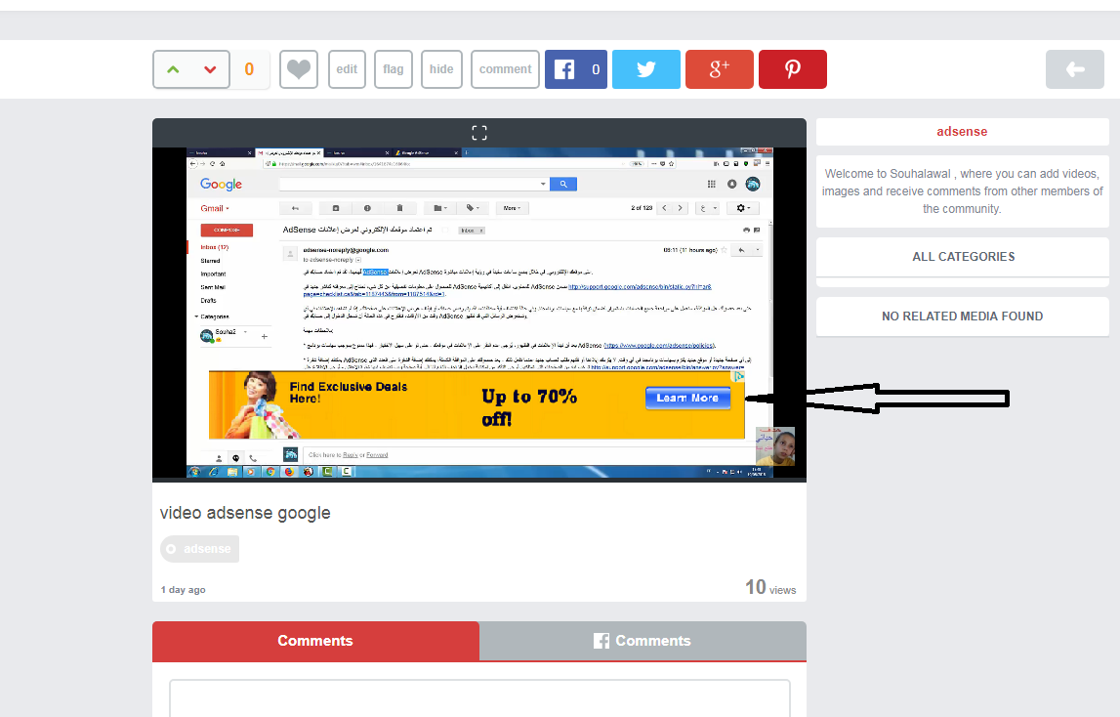The width and height of the screenshot is (1120, 717).
Task: Downvote the video with the red arrow
Action: 210,69
